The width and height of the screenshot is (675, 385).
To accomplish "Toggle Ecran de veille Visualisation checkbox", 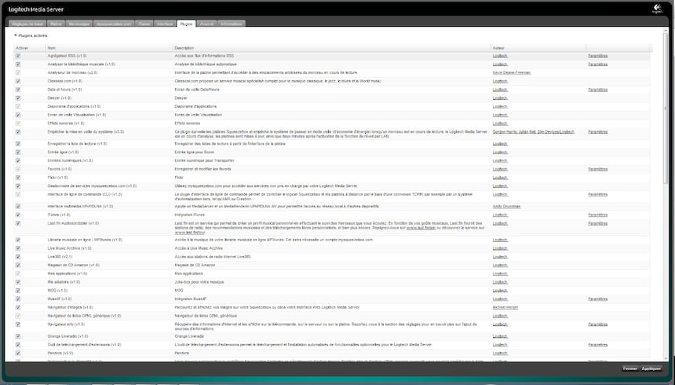I will tap(18, 115).
